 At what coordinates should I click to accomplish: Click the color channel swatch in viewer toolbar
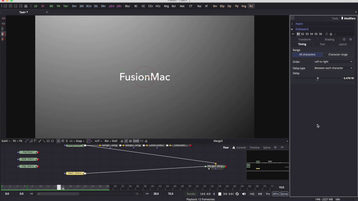[x=89, y=141]
